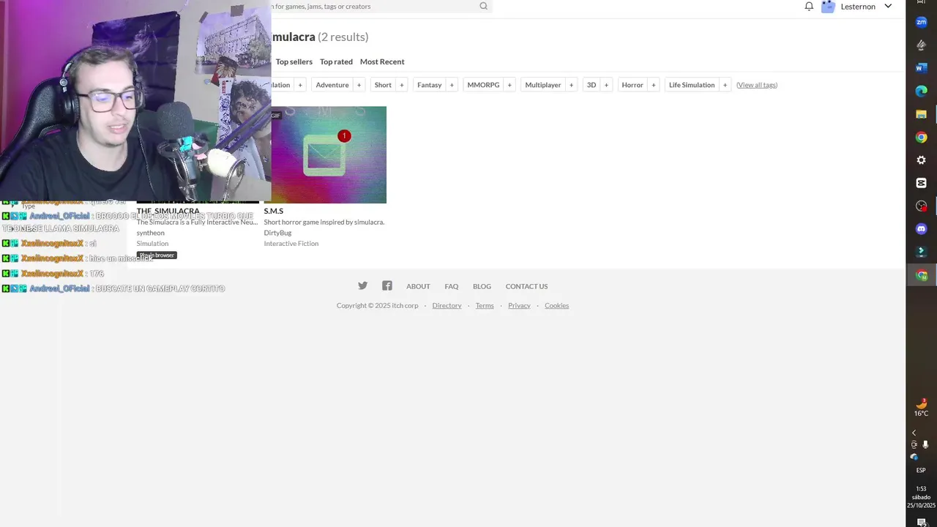The image size is (937, 527).
Task: Open CapCut from the taskbar
Action: (922, 183)
